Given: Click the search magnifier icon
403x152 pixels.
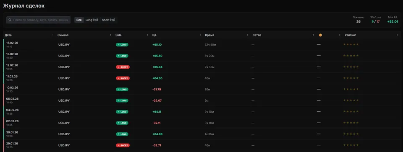Looking at the screenshot, I should point(10,20).
